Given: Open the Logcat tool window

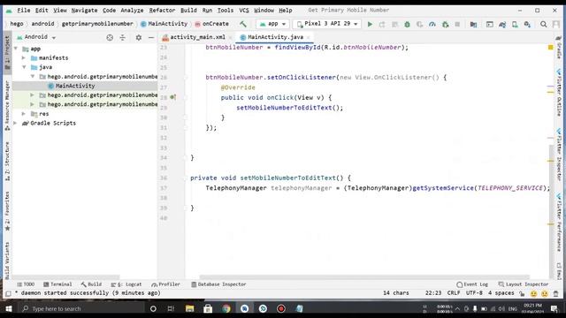Looking at the screenshot, I should [126, 284].
